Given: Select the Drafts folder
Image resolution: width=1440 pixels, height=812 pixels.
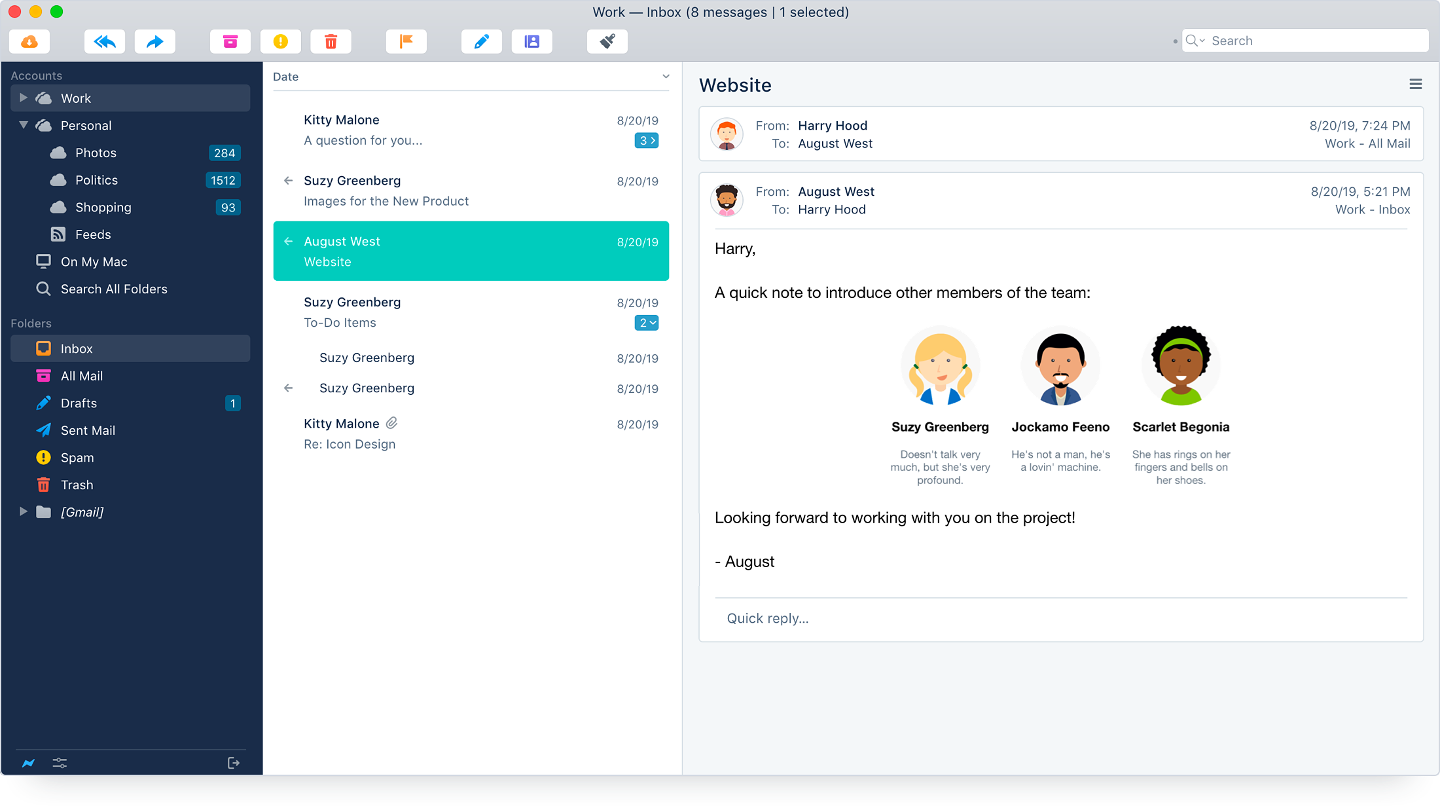Looking at the screenshot, I should (x=79, y=403).
